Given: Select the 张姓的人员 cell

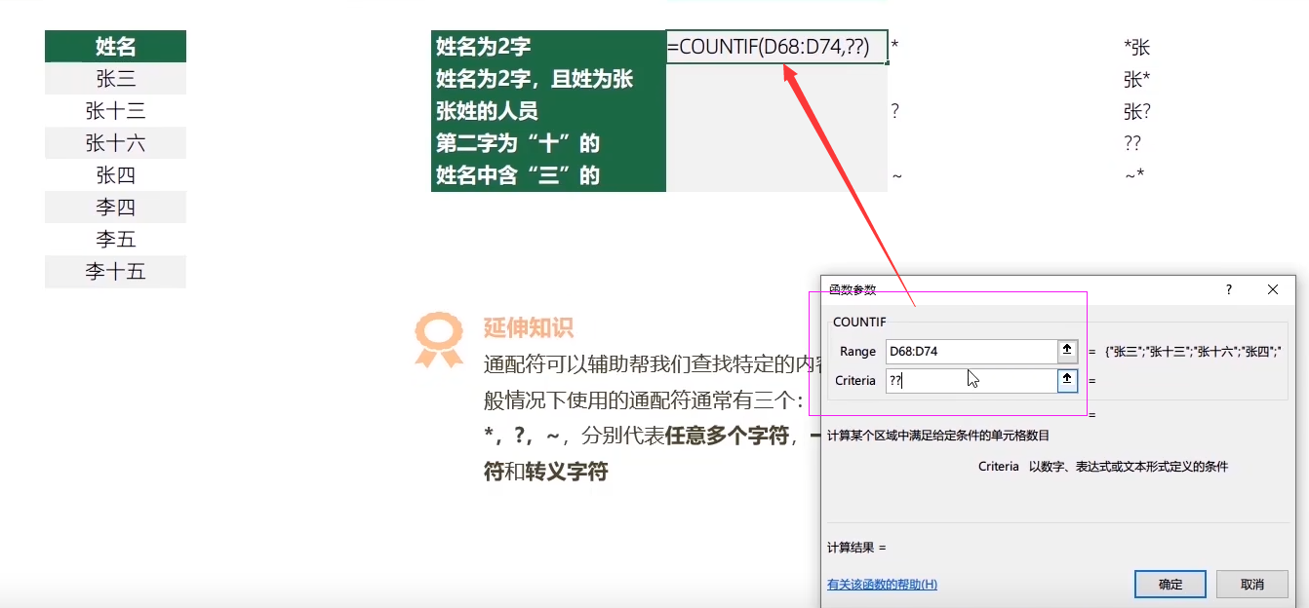Looking at the screenshot, I should coord(548,111).
